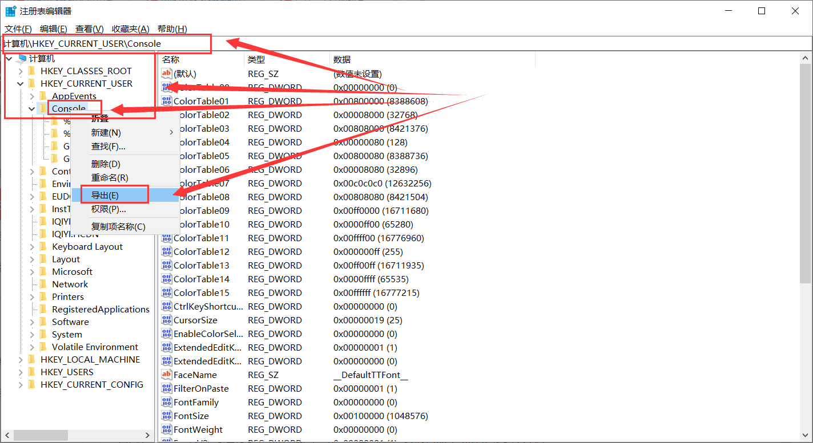
Task: Expand the AppEvents key chevron
Action: tap(32, 96)
